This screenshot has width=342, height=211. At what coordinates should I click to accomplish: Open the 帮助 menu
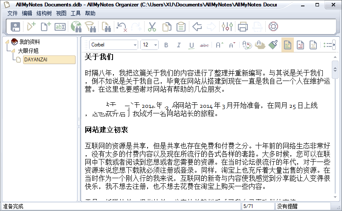90,13
